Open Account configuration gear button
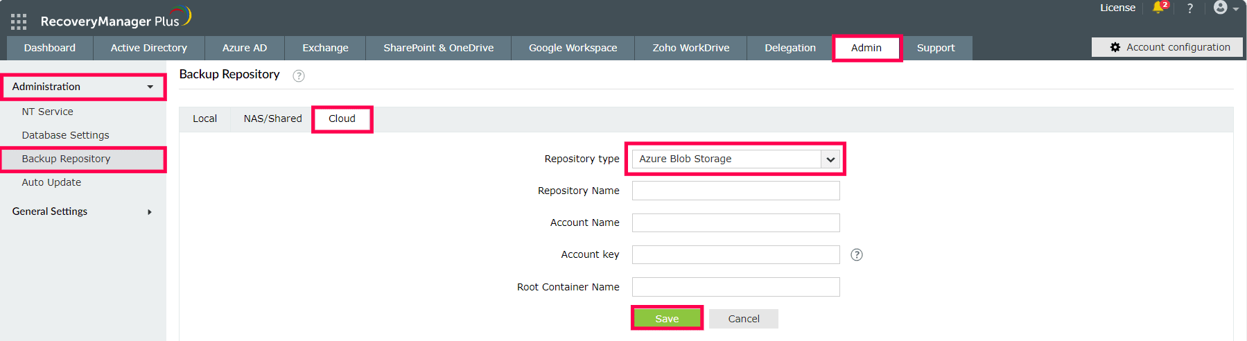Image resolution: width=1247 pixels, height=341 pixels. (1167, 47)
